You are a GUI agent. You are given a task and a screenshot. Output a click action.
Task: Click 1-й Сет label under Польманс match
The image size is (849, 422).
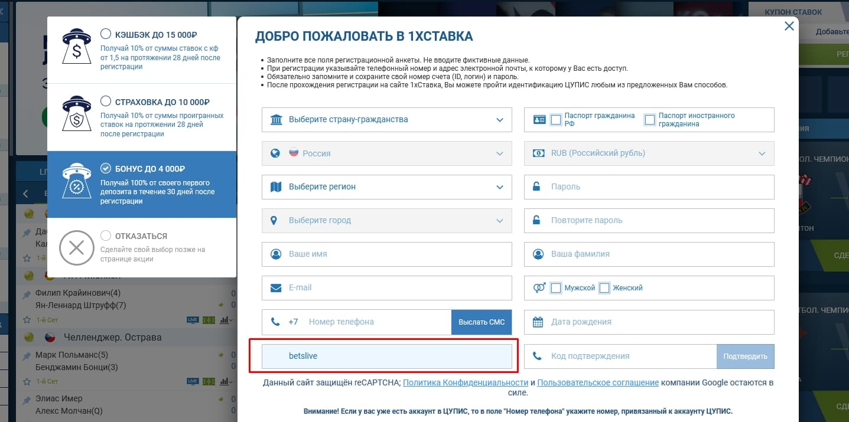[x=48, y=381]
